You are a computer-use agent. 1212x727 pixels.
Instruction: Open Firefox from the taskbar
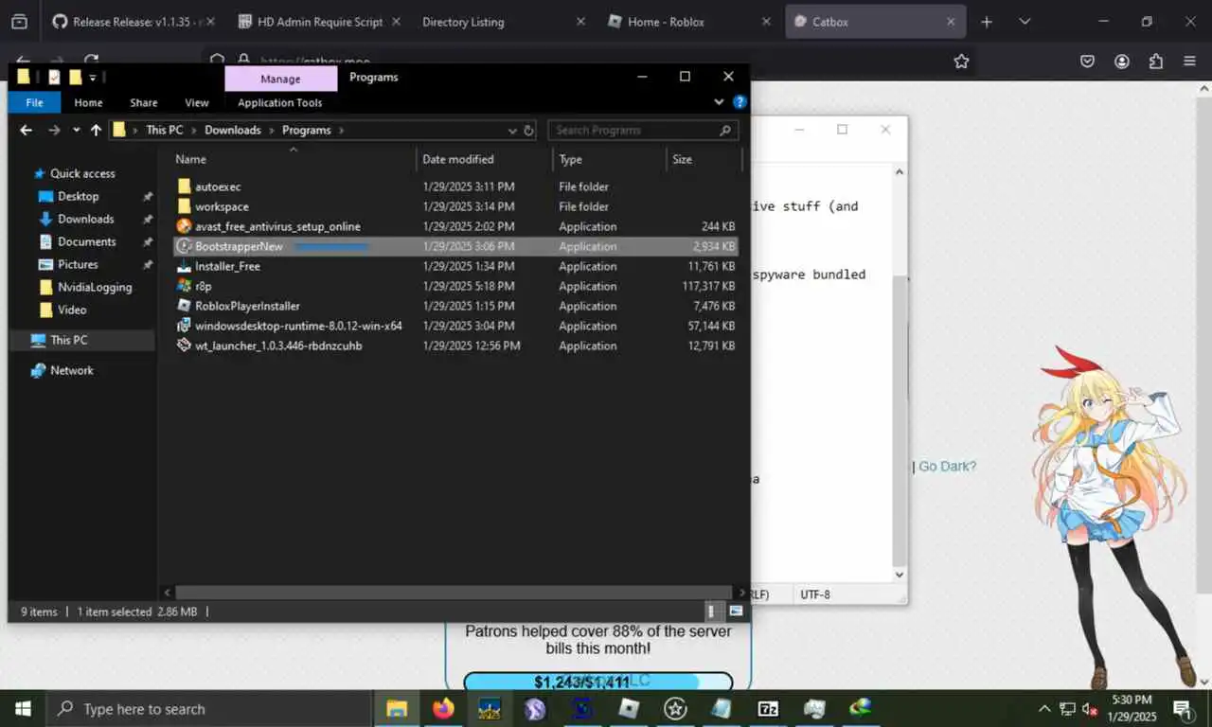(443, 708)
